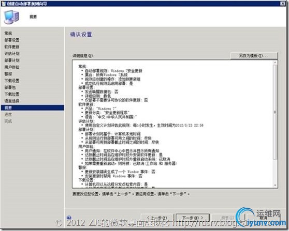Select the 软件更新 step in sidebar

(x=12, y=47)
